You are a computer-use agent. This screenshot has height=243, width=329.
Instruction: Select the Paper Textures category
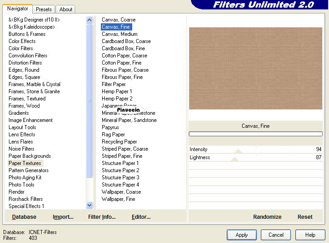tap(25, 163)
